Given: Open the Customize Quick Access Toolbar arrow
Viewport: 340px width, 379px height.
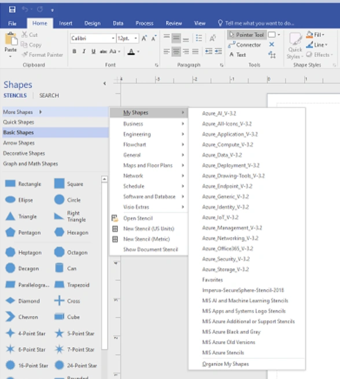Looking at the screenshot, I should (52, 10).
